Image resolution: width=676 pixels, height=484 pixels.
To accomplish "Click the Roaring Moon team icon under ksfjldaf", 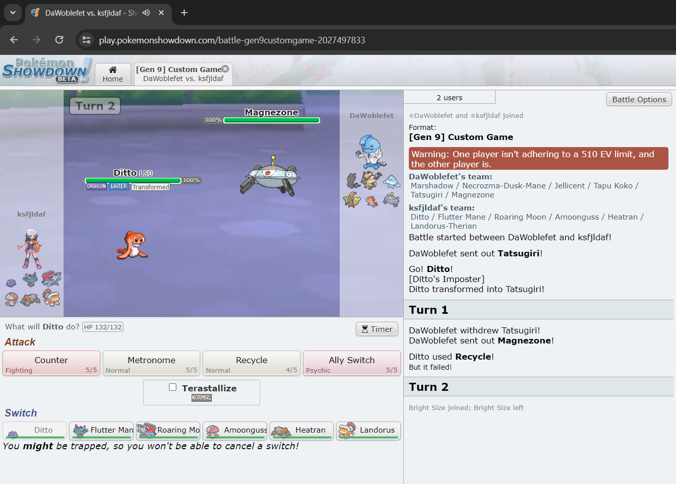I will [x=51, y=279].
